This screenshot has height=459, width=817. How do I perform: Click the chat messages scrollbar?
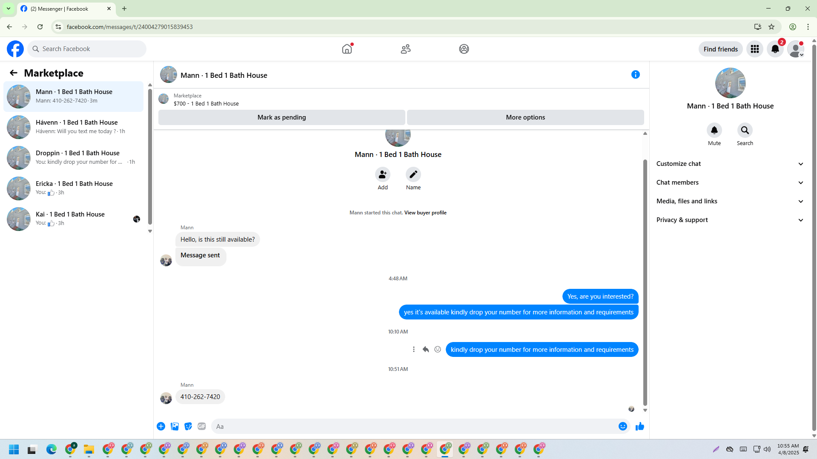[x=645, y=283]
